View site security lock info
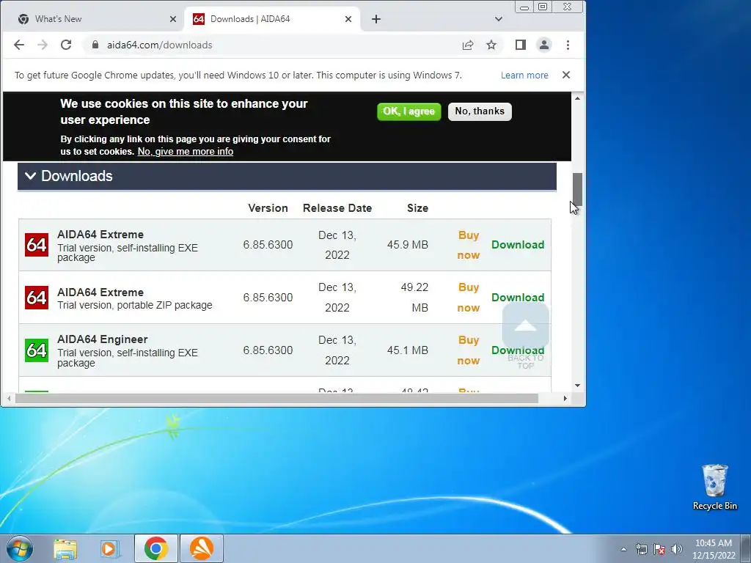The image size is (751, 563). pyautogui.click(x=95, y=45)
